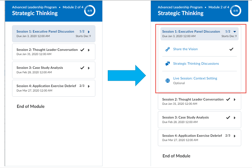
Task: Click the large blue arrow between panels
Action: pos(126,76)
